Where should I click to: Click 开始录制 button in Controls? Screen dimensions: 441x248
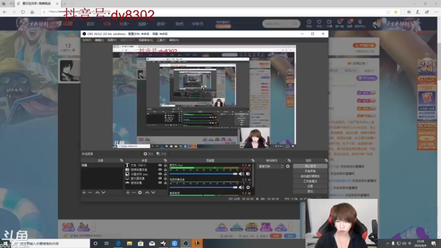pos(310,171)
